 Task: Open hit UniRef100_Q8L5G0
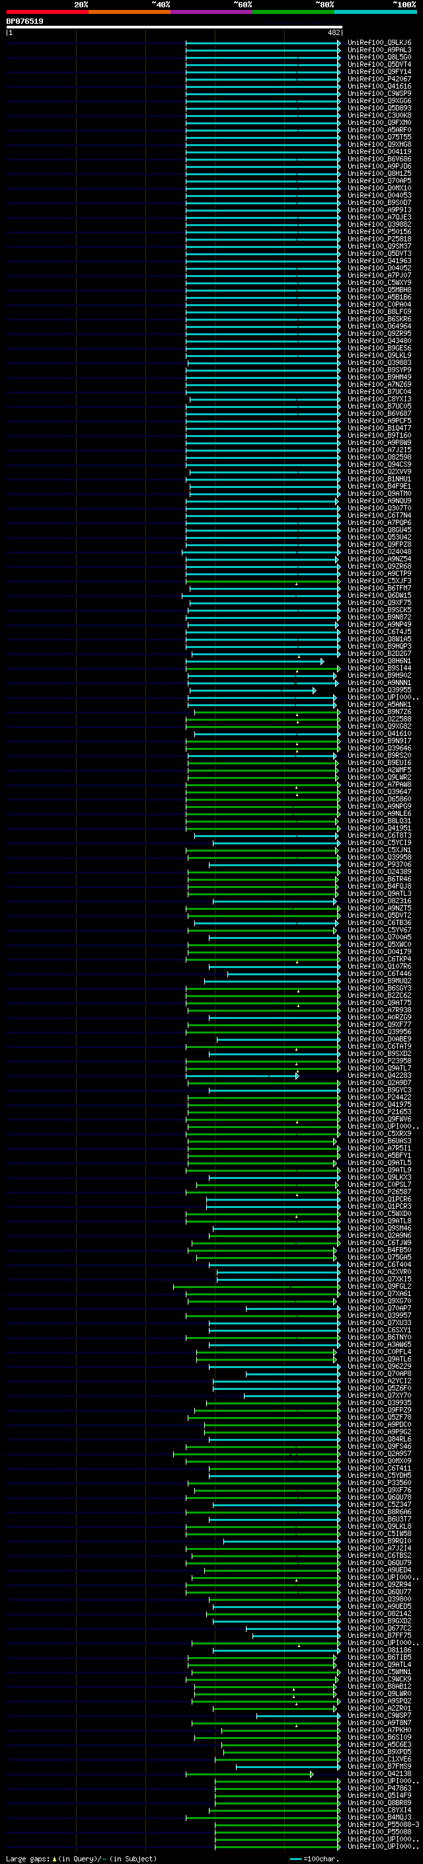click(x=379, y=58)
